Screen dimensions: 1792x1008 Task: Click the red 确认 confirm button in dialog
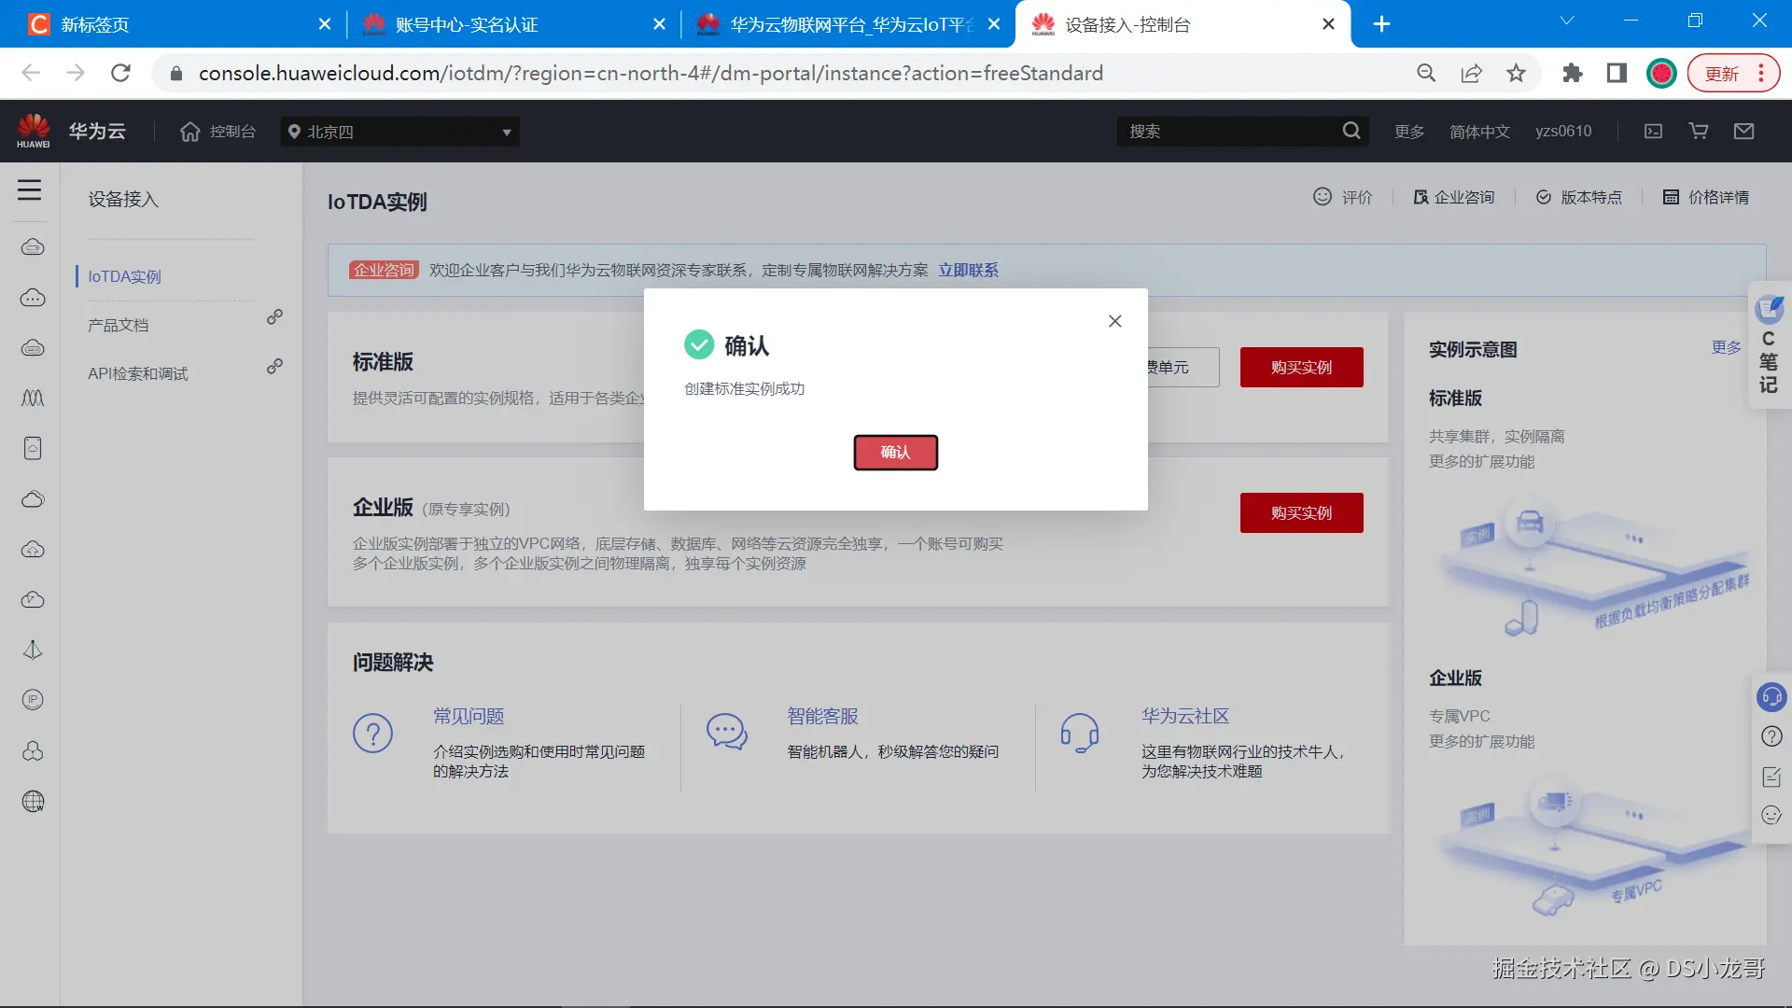coord(895,453)
